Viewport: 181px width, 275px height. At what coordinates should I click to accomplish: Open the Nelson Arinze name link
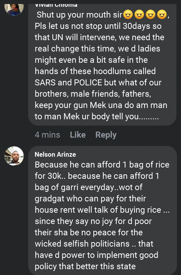[55, 154]
